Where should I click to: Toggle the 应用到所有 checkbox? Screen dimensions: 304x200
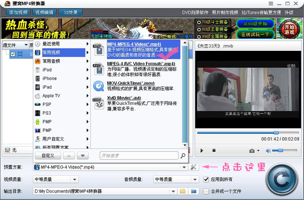pyautogui.click(x=206, y=180)
